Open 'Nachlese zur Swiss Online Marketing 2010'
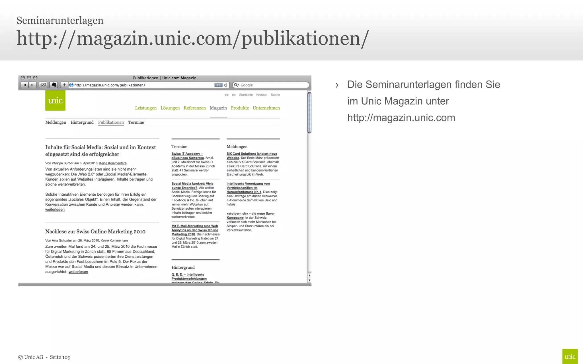 [95, 231]
